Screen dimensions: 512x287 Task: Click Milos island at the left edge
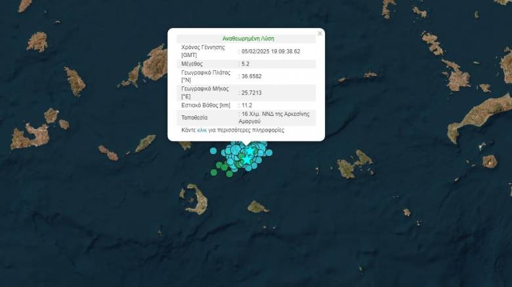tap(30, 136)
